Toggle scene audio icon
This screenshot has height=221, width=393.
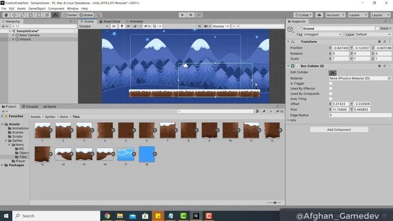pos(128,26)
